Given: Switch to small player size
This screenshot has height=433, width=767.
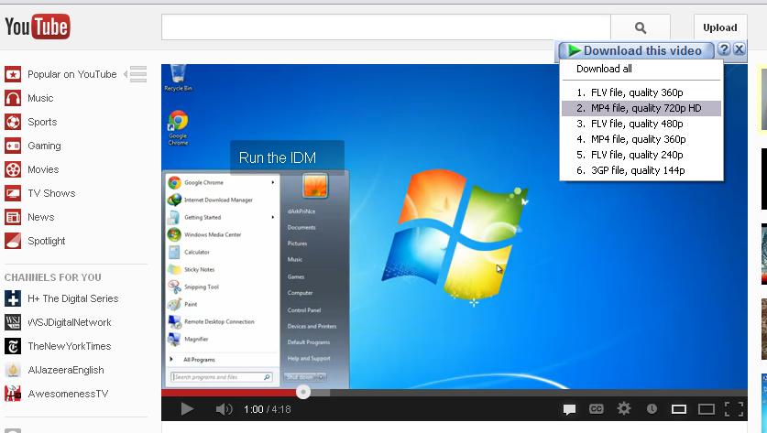Looking at the screenshot, I should click(678, 409).
